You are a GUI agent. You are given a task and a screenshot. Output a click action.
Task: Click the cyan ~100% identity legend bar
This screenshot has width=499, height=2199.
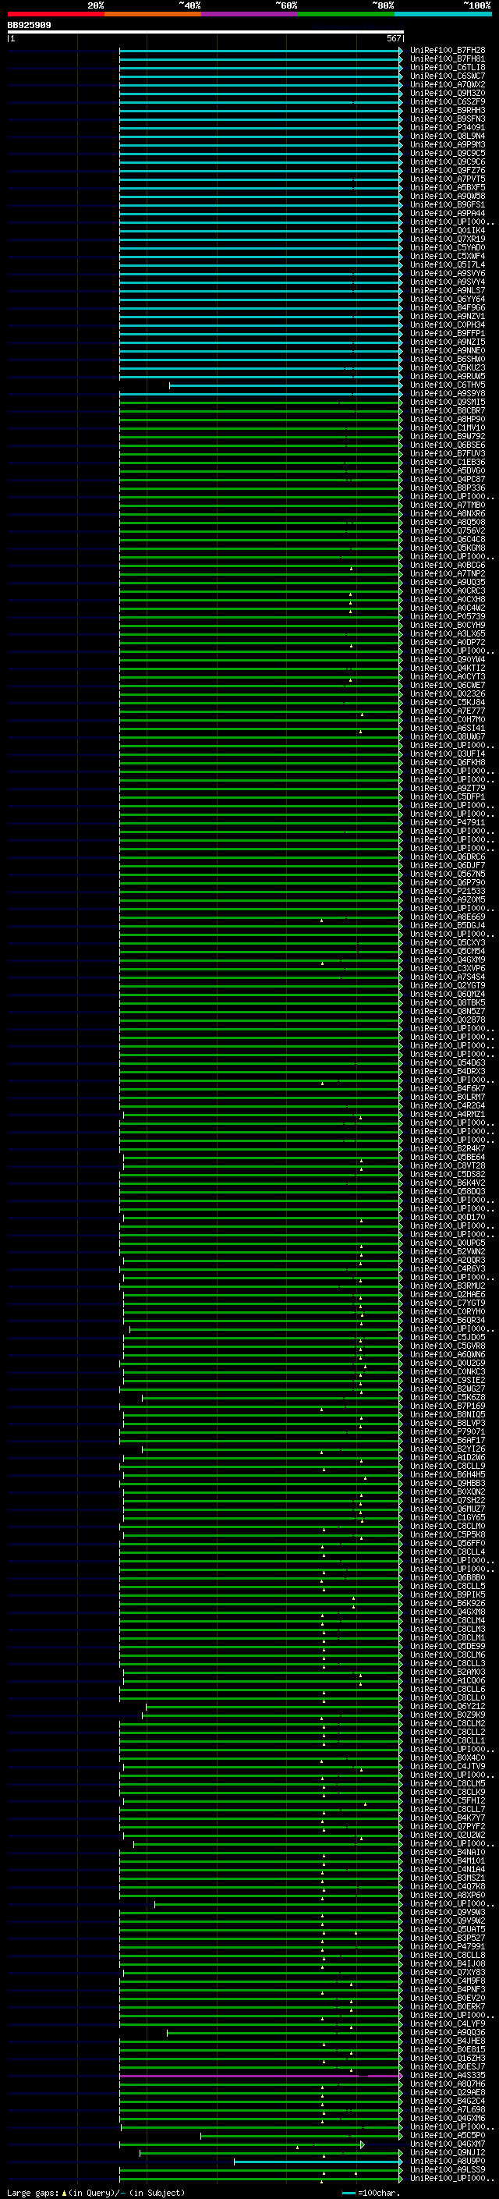click(443, 14)
